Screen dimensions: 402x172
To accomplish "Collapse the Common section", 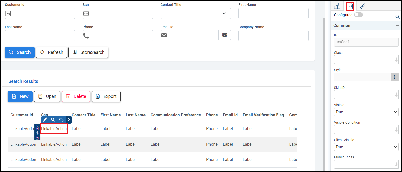I will tap(398, 26).
